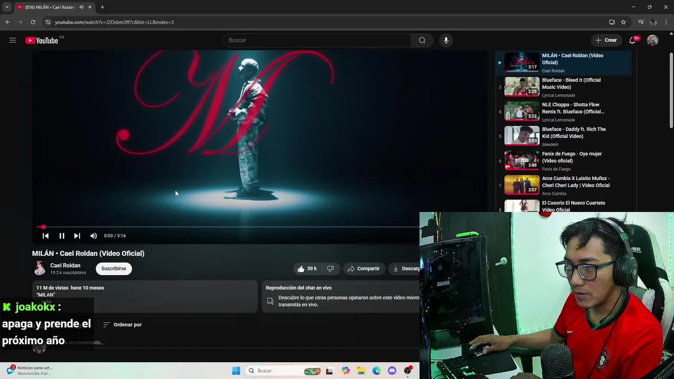The width and height of the screenshot is (674, 379).
Task: Expand the tab search dropdown arrow
Action: [6, 7]
